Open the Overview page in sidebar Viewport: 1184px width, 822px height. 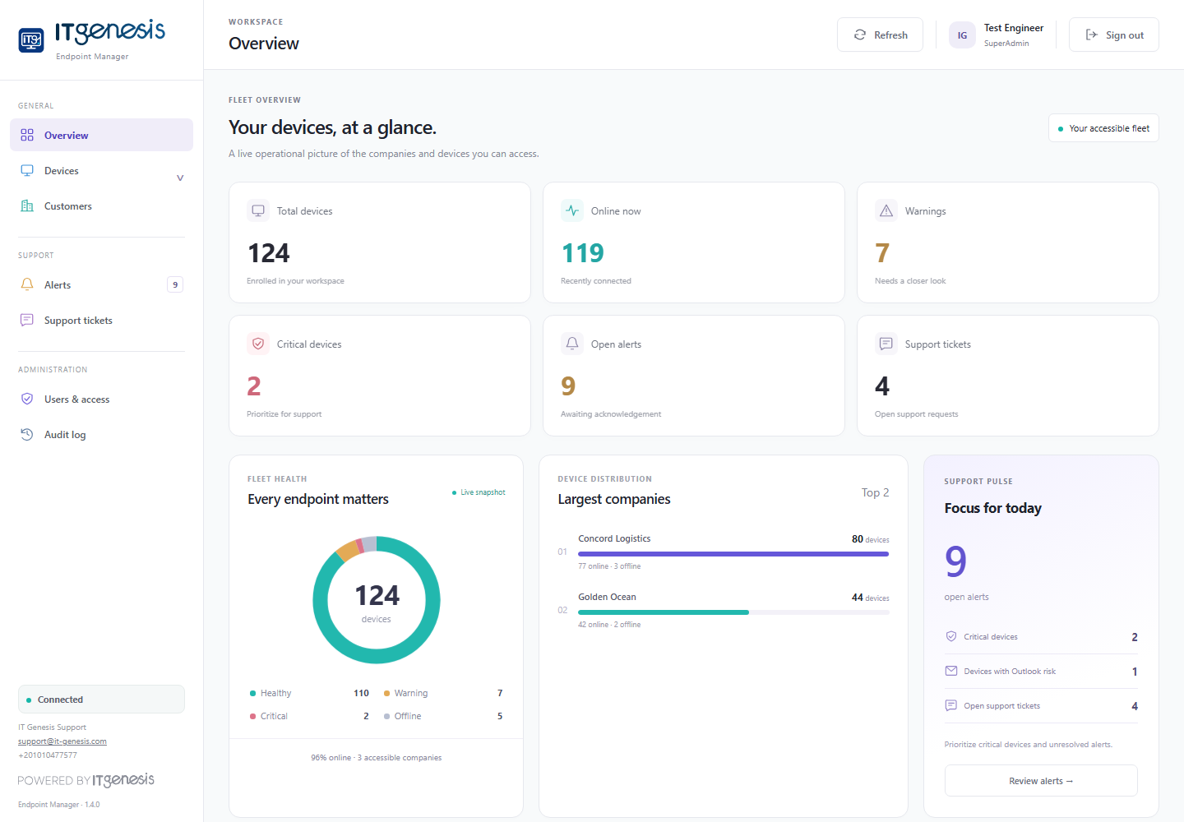pos(101,135)
